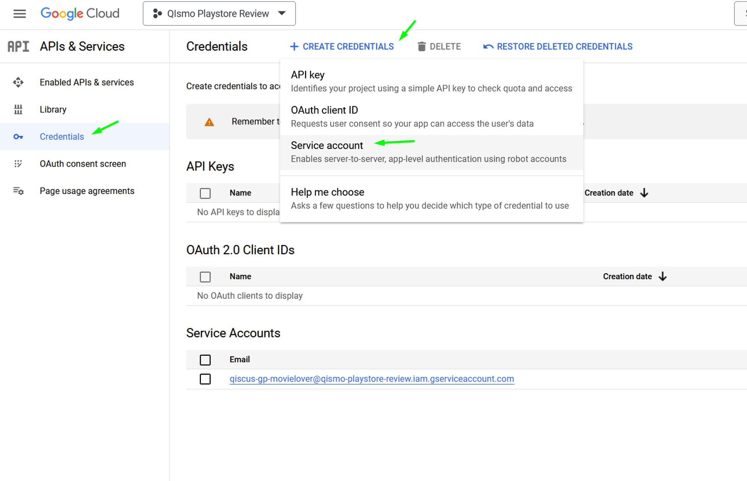This screenshot has height=481, width=747.
Task: Click the plus icon for Create Credentials
Action: pos(294,46)
